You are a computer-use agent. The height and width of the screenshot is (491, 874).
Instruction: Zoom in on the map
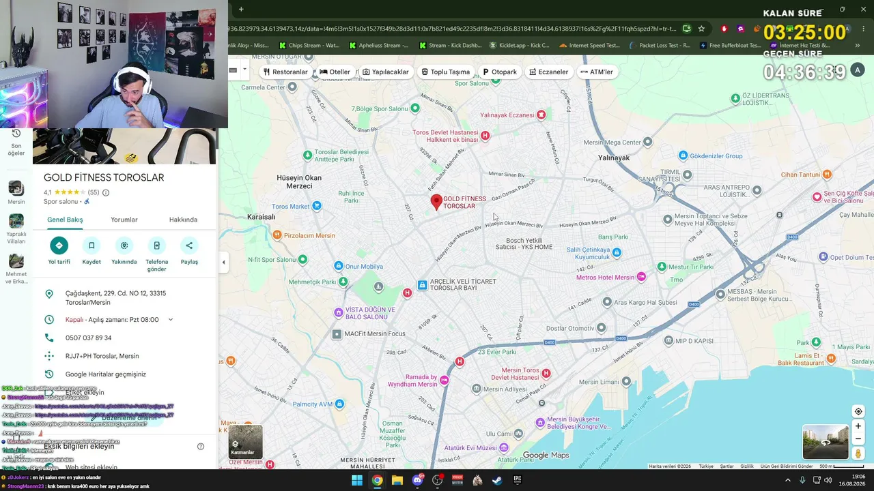tap(858, 426)
